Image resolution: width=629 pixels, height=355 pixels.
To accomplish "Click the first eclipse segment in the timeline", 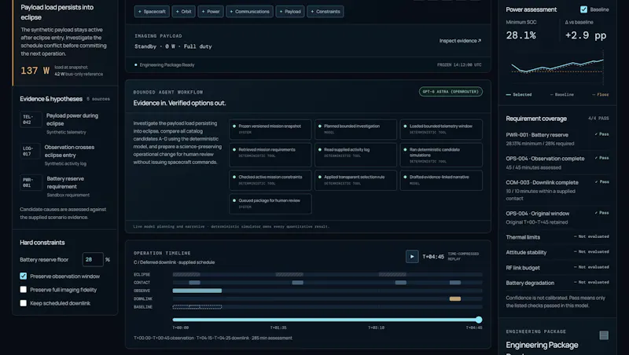I will pos(186,274).
